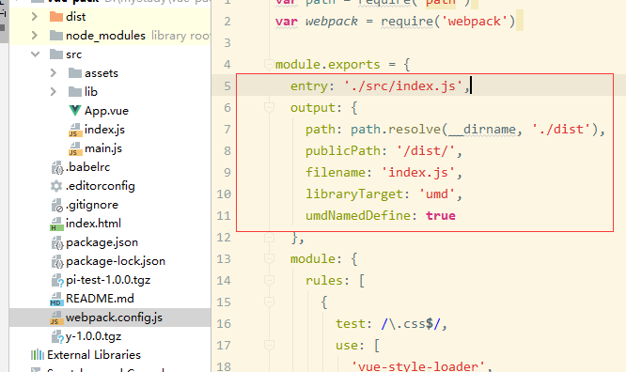The image size is (626, 372).
Task: Click the External Libraries icon
Action: pyautogui.click(x=38, y=355)
